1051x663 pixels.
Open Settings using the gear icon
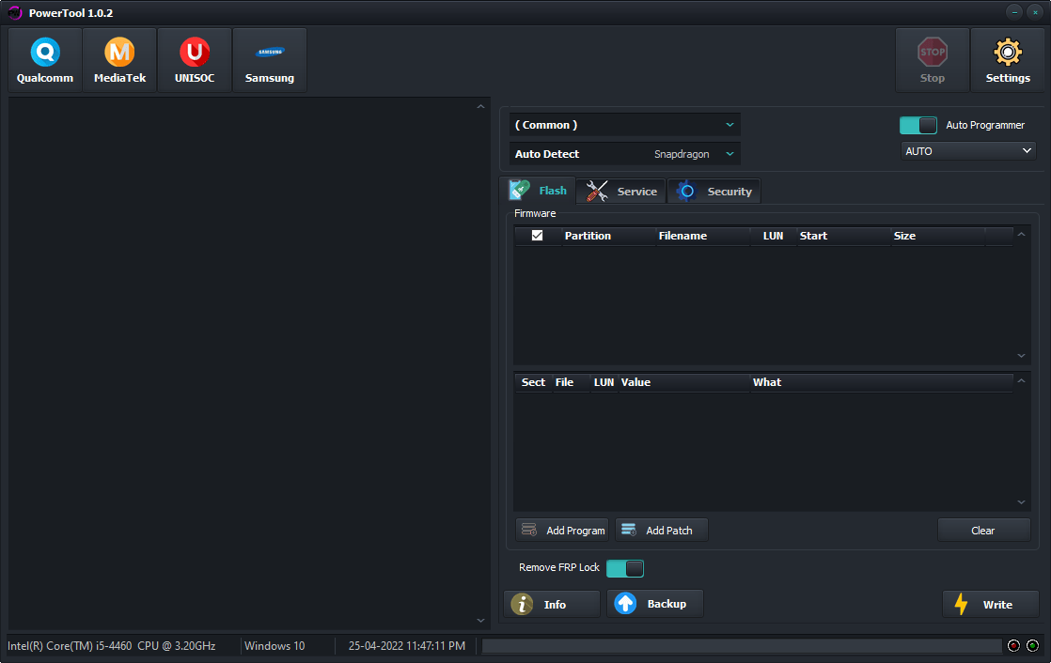1008,58
